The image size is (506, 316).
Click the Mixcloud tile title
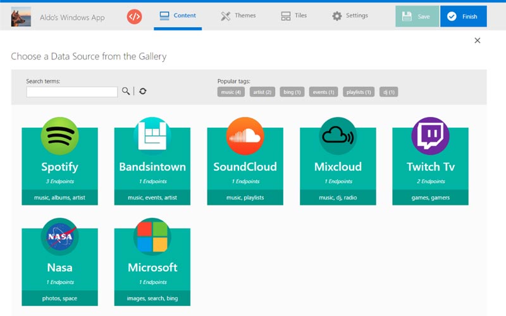[338, 167]
